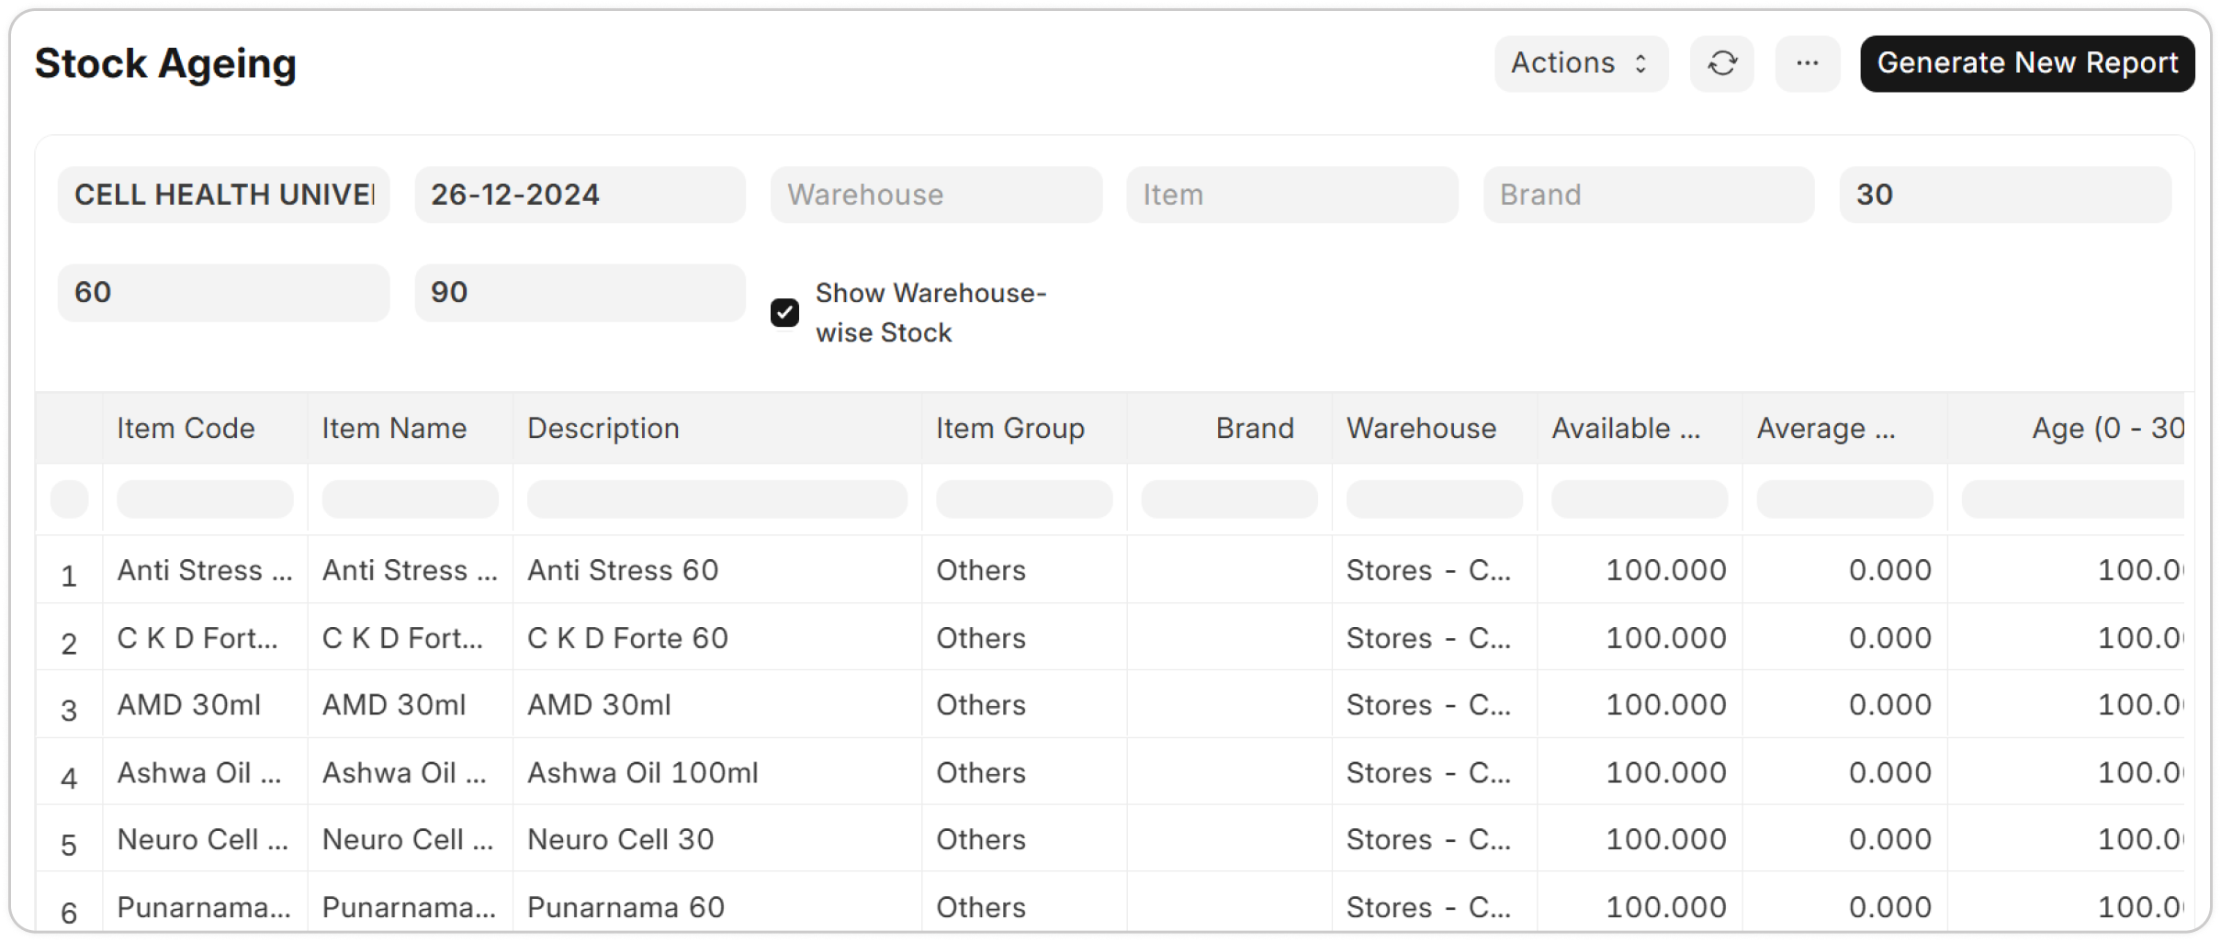This screenshot has height=942, width=2221.
Task: Sort by the Item Code column header
Action: pyautogui.click(x=186, y=429)
